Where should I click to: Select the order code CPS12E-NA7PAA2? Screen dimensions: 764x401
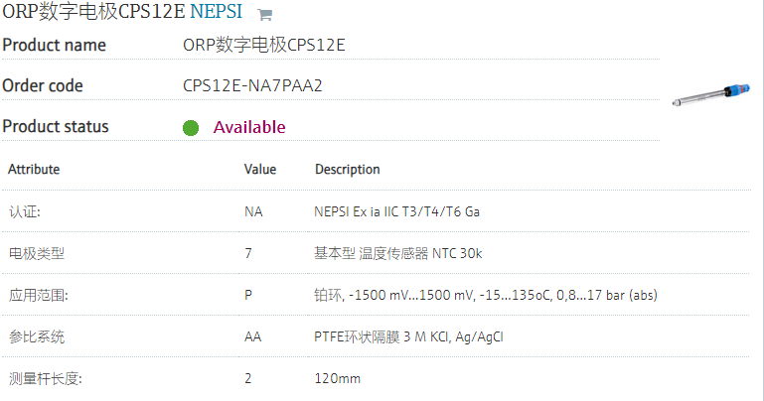click(252, 85)
